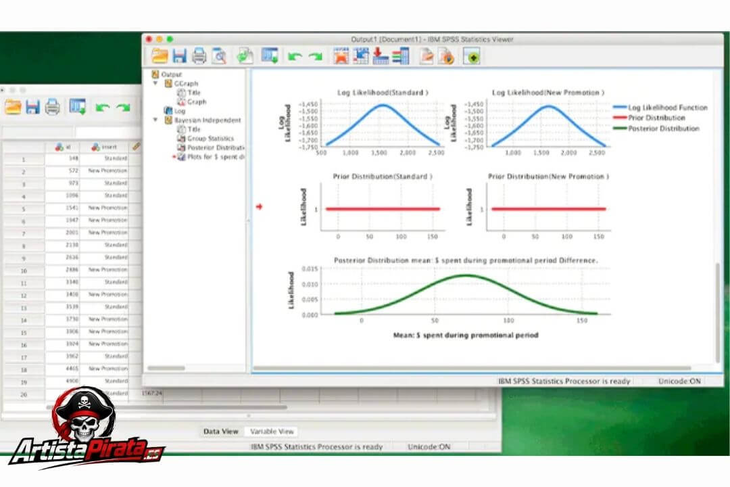This screenshot has height=487, width=730.
Task: Collapse the GGraph tree node
Action: click(155, 83)
